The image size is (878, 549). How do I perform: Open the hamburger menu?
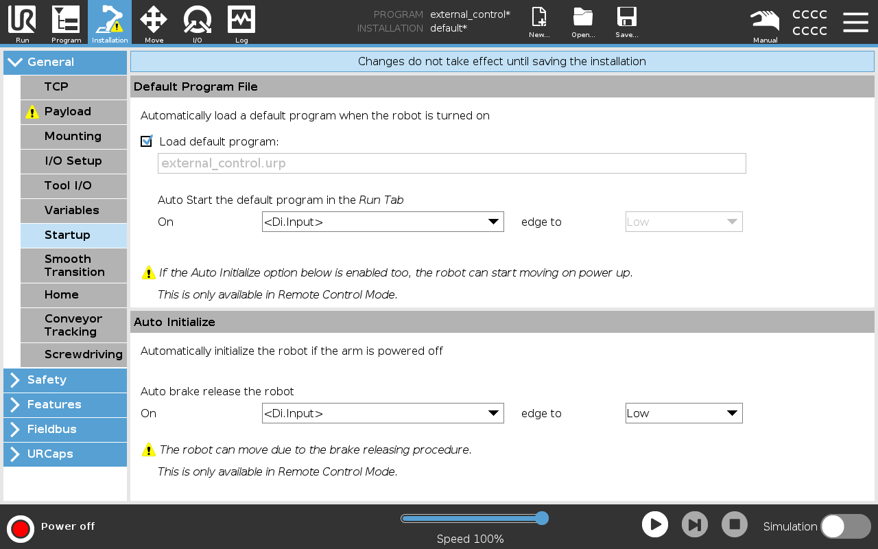click(x=855, y=22)
